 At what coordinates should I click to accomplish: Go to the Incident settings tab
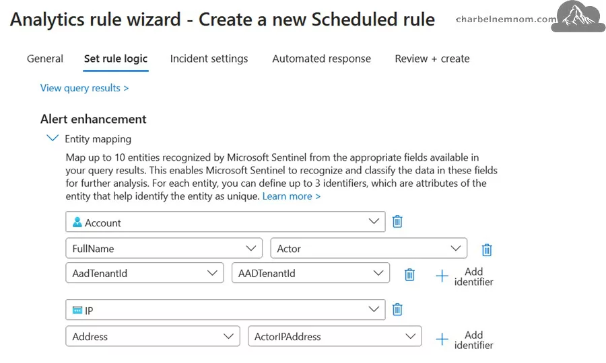click(209, 58)
